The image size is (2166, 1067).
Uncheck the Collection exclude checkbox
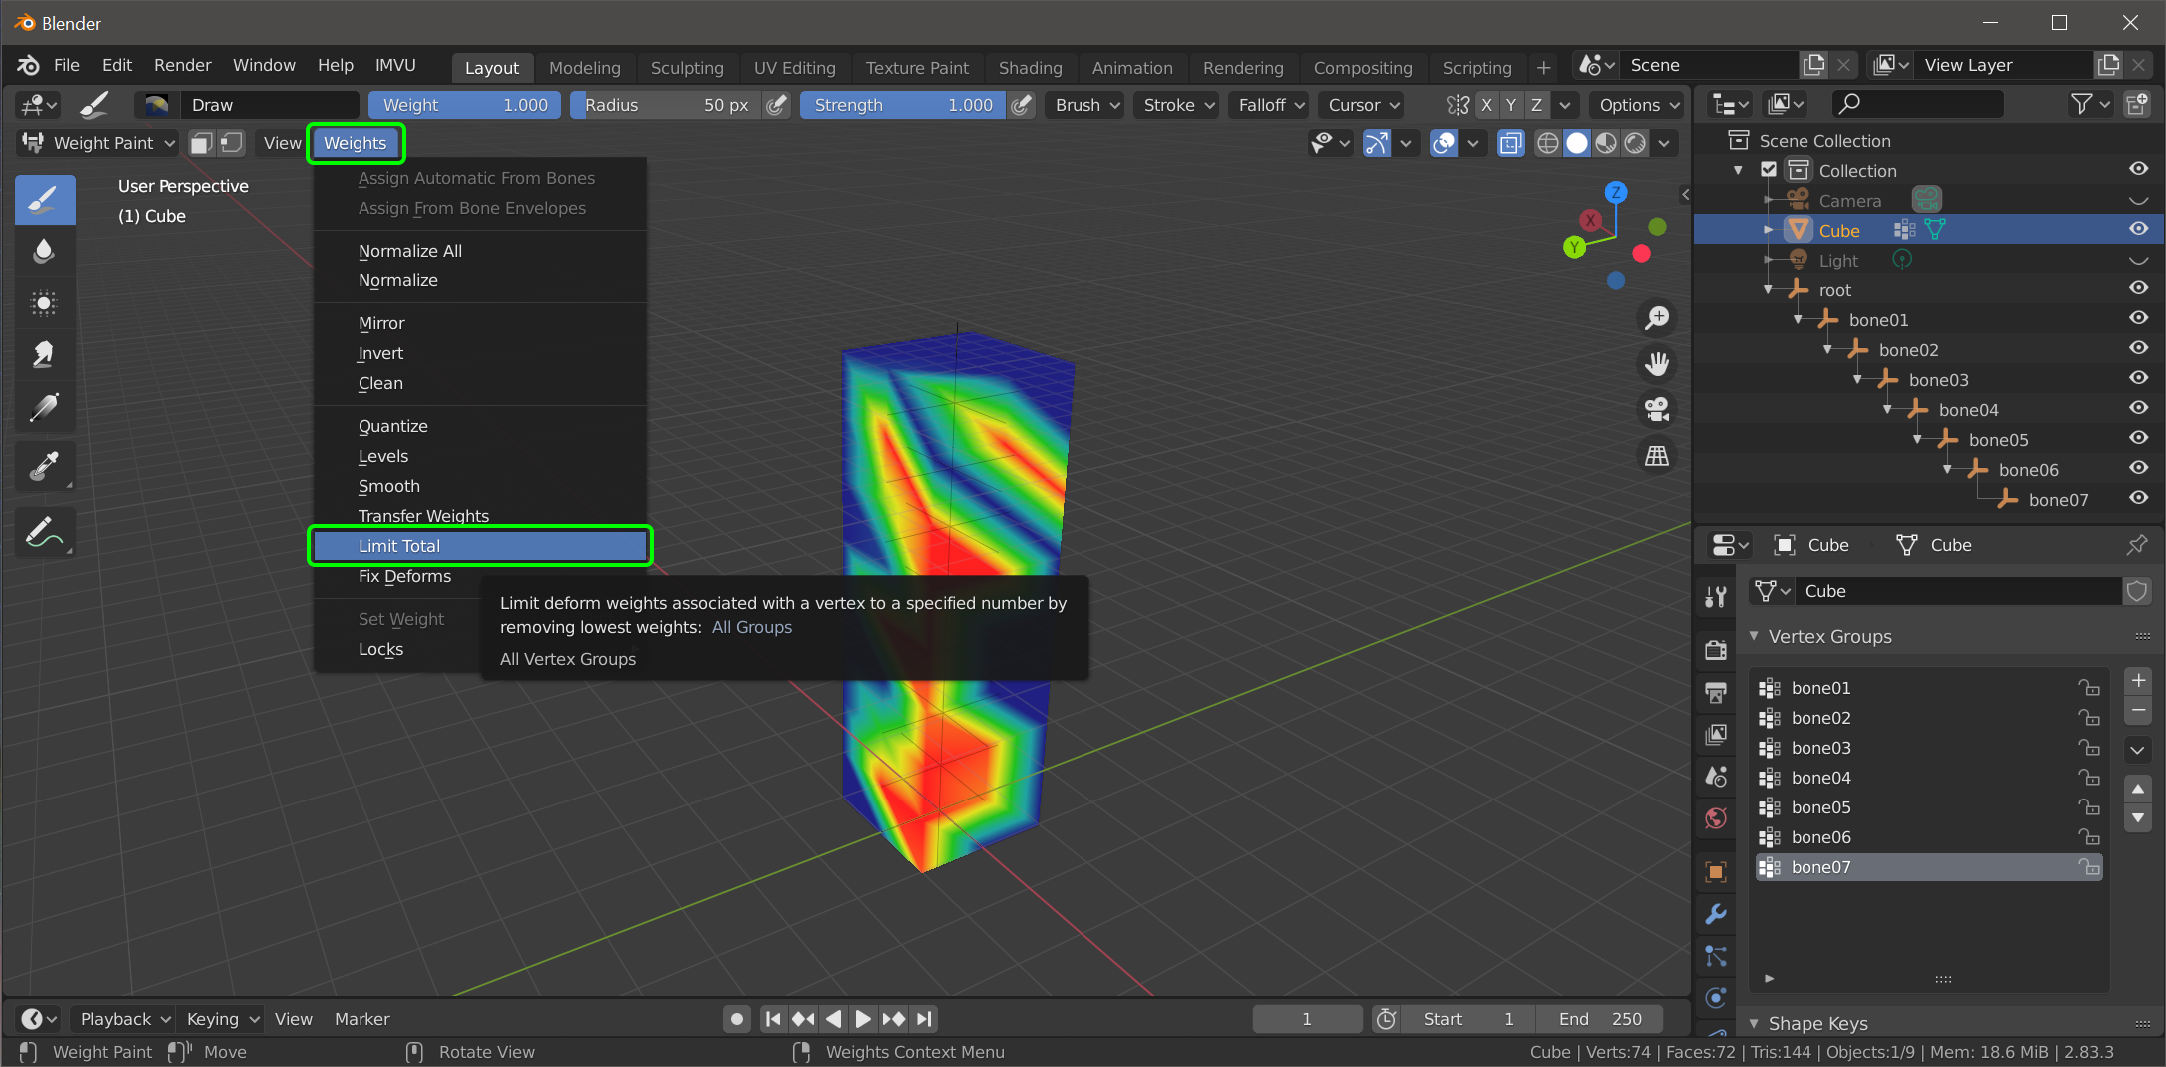point(1769,170)
